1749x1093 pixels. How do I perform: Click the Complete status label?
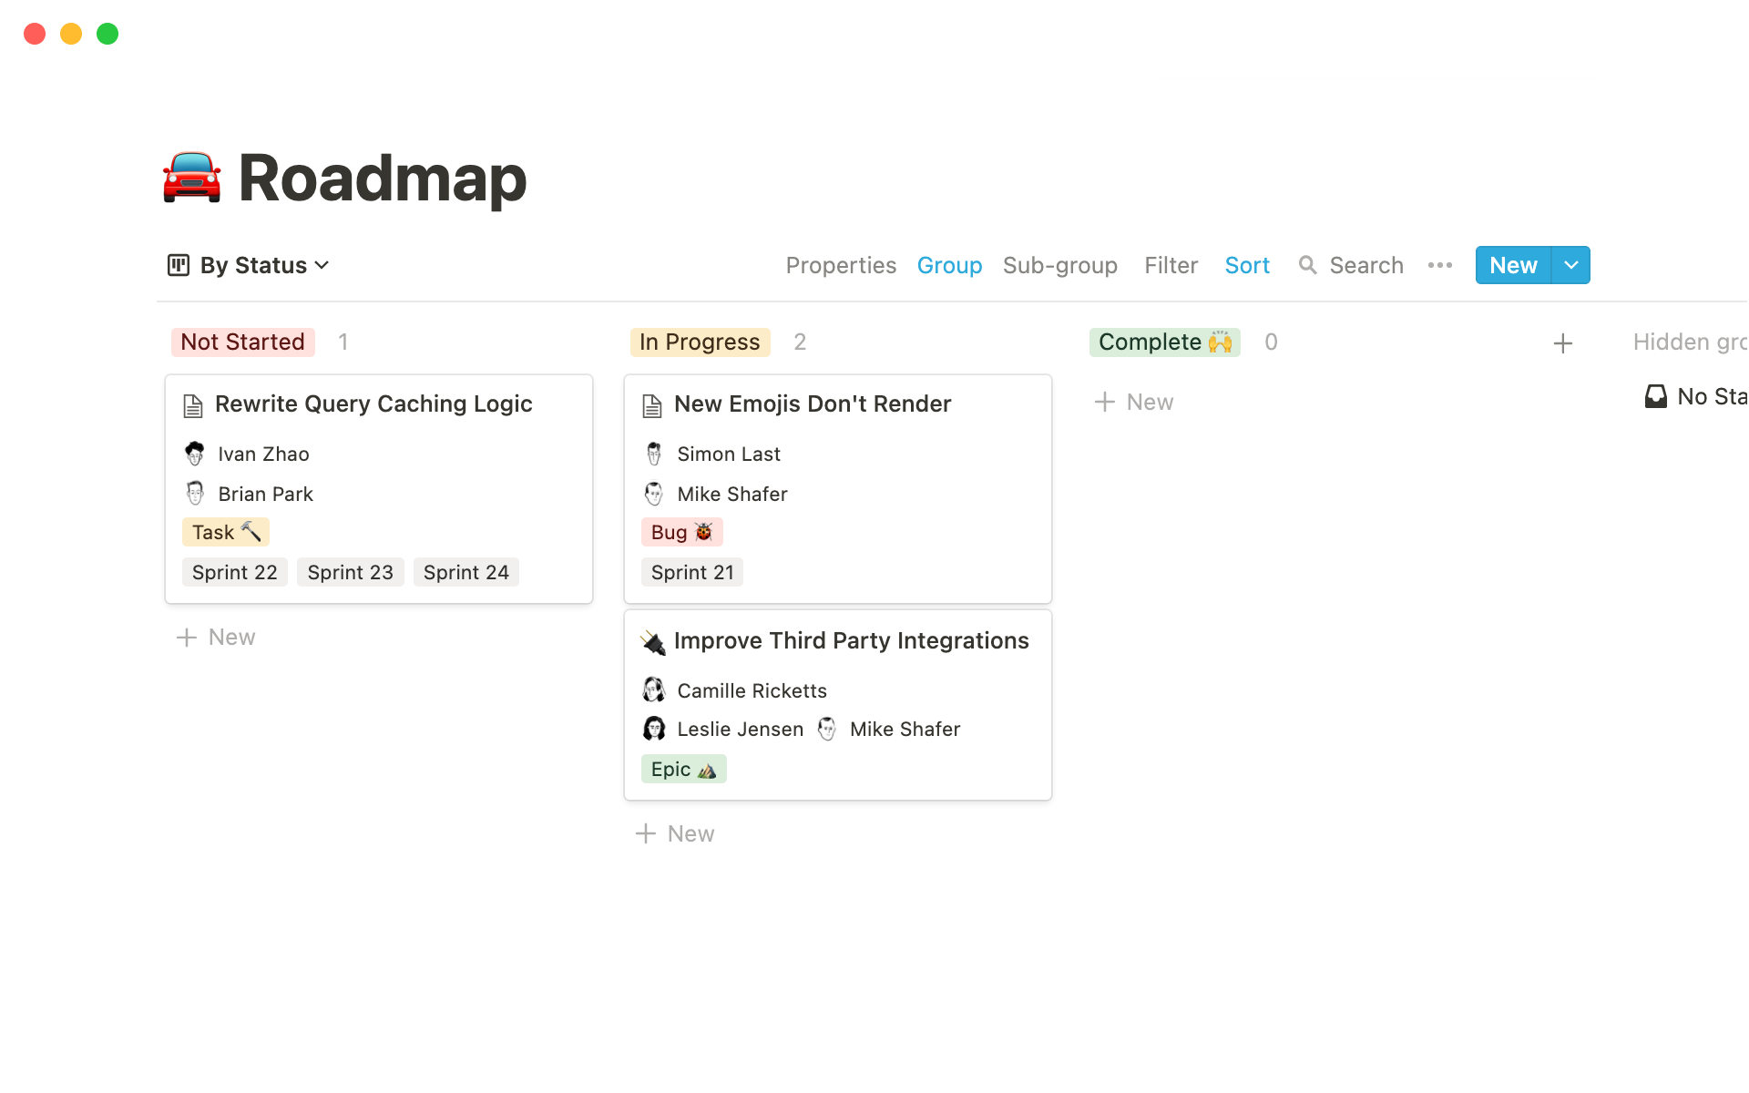(1164, 342)
